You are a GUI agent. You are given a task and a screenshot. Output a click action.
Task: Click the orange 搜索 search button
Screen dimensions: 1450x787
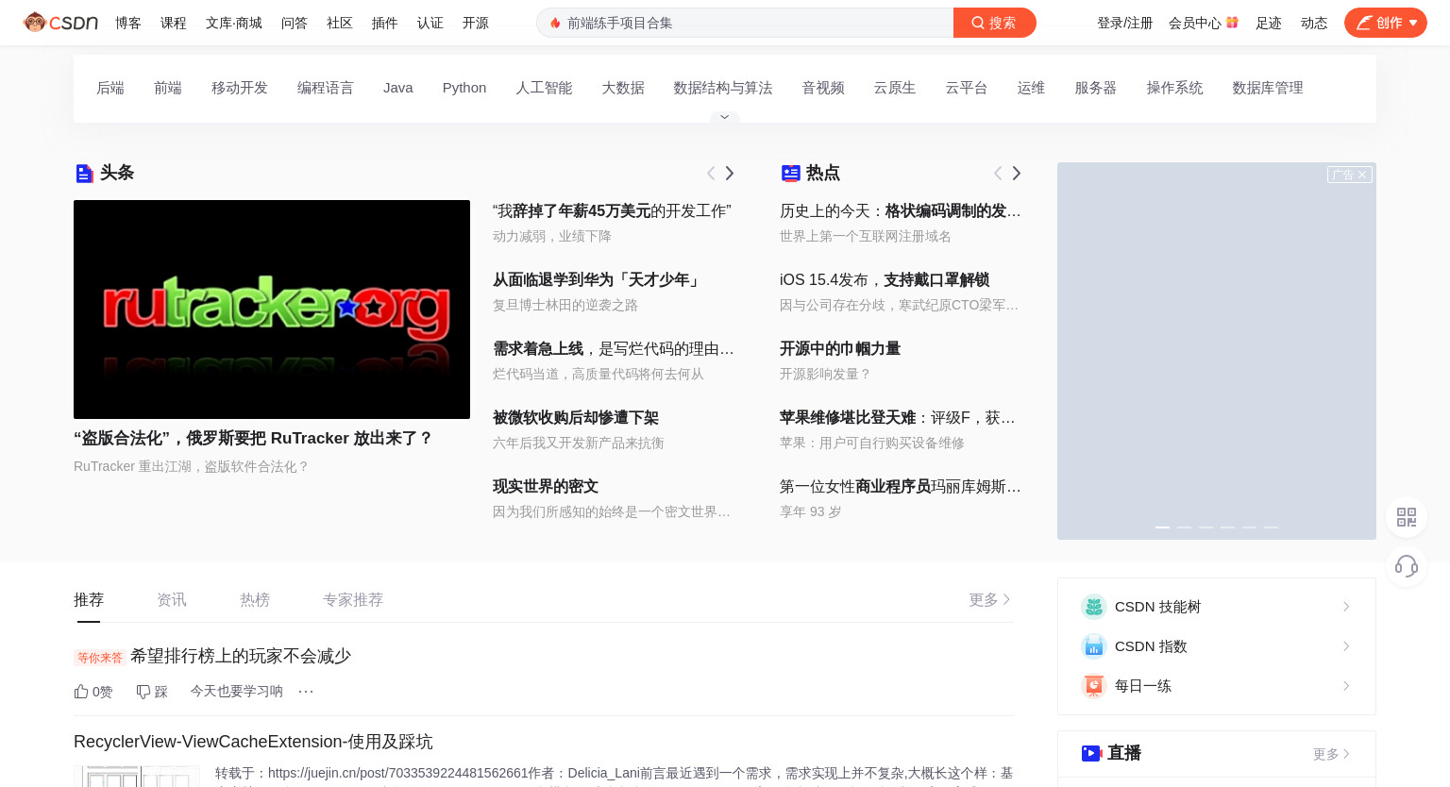coord(994,23)
